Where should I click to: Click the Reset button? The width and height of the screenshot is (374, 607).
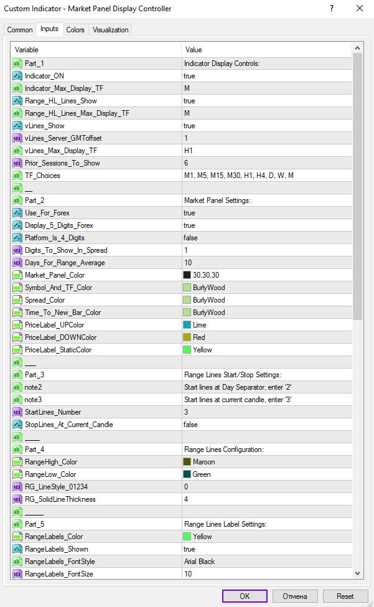click(x=345, y=596)
